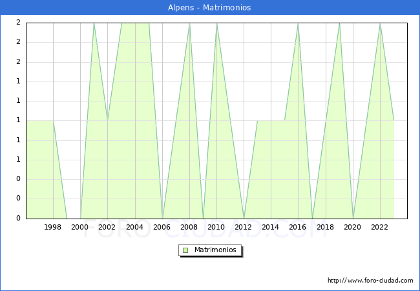
Task: Click the x-axis label 2008
Action: coord(189,227)
